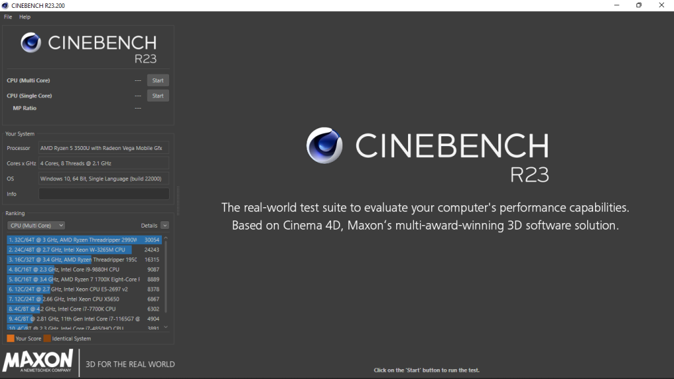Click the CPU (Multi Core) label
The image size is (674, 379).
click(28, 80)
